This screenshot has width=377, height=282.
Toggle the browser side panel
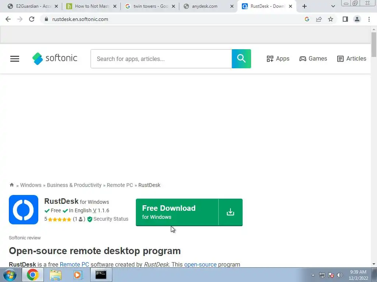click(x=345, y=19)
